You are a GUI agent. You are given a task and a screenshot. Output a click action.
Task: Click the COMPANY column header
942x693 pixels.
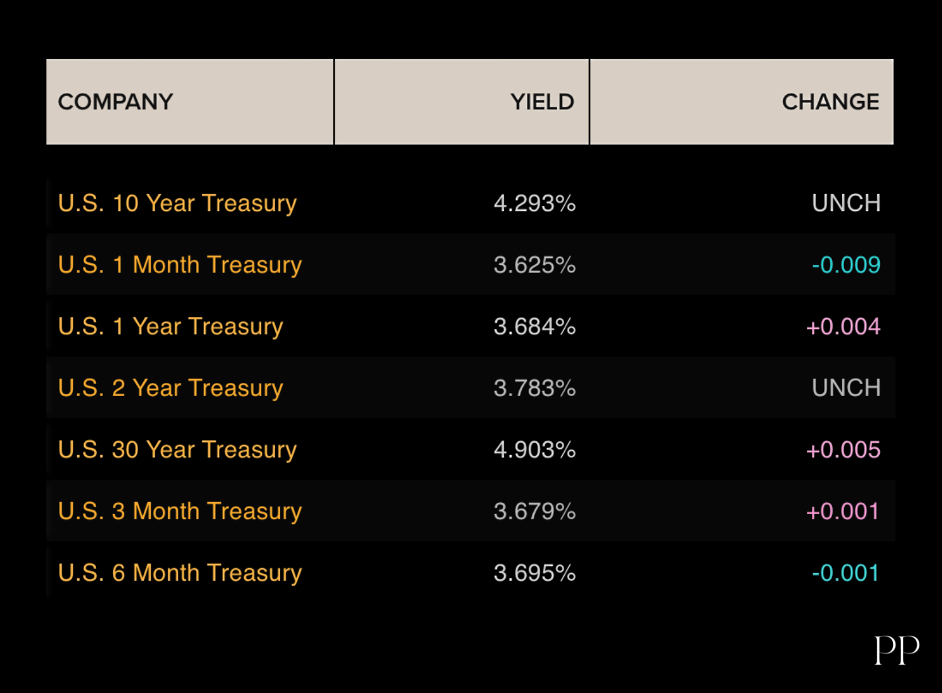click(116, 102)
